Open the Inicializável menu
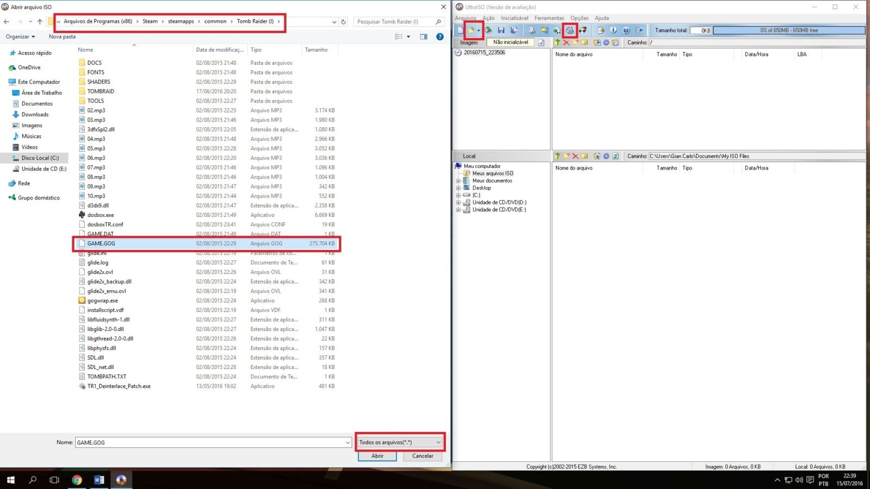 point(514,18)
